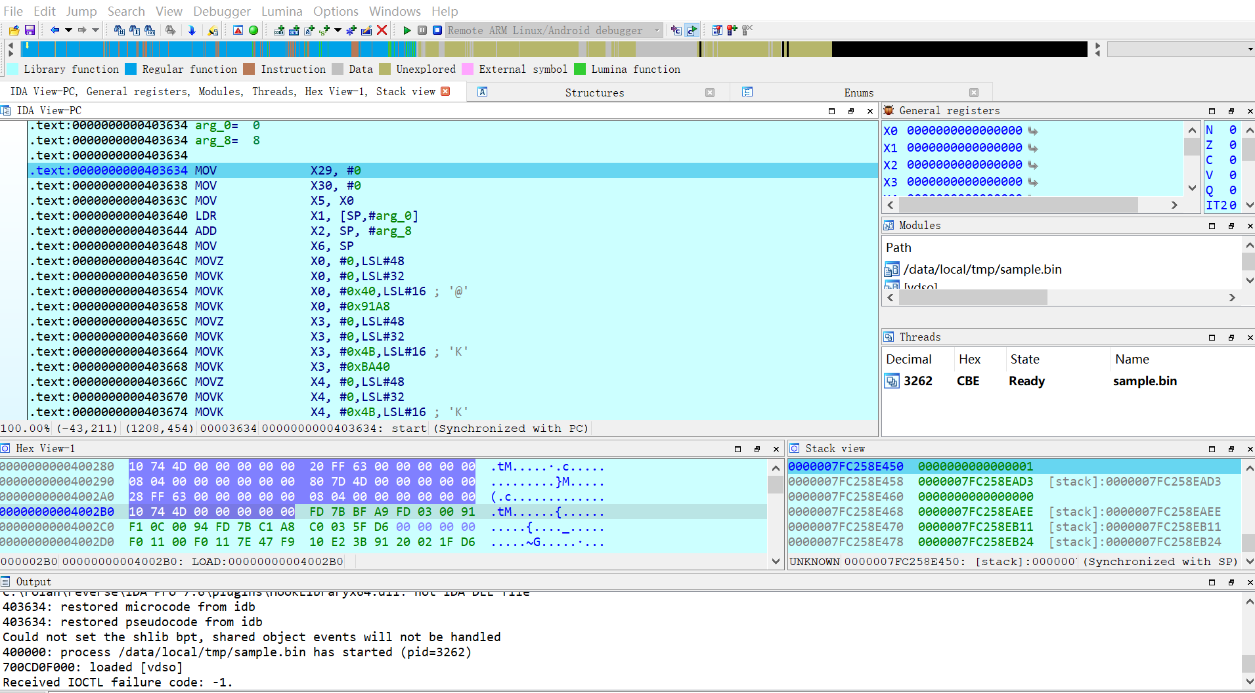Image resolution: width=1255 pixels, height=693 pixels.
Task: Jump back with the blue left arrow
Action: pyautogui.click(x=55, y=30)
